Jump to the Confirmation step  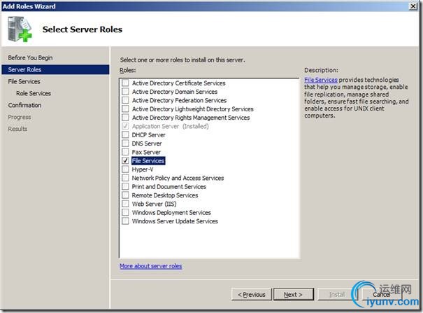point(24,105)
